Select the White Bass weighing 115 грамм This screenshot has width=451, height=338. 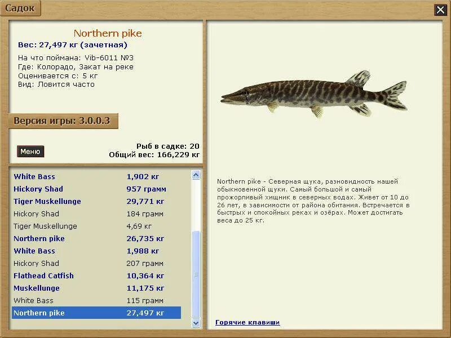coord(85,300)
